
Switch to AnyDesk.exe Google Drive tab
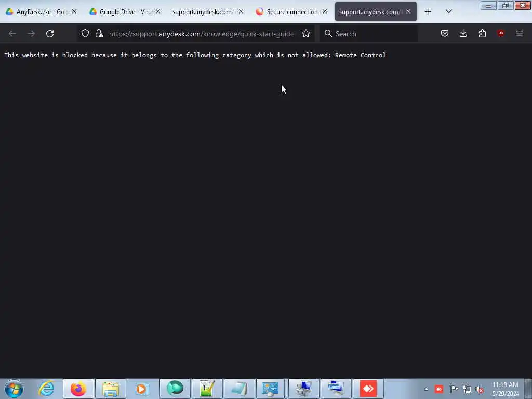(x=42, y=12)
